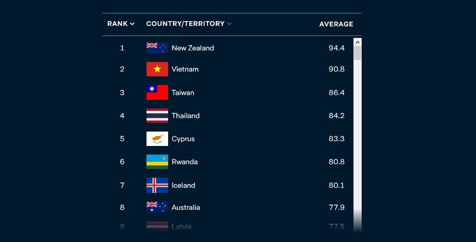
Task: Click the New Zealand flag icon
Action: (157, 48)
